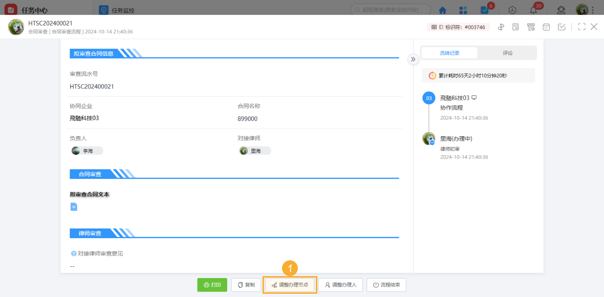This screenshot has width=604, height=297.
Task: Click the ID 标识符 #003746 badge
Action: [458, 27]
